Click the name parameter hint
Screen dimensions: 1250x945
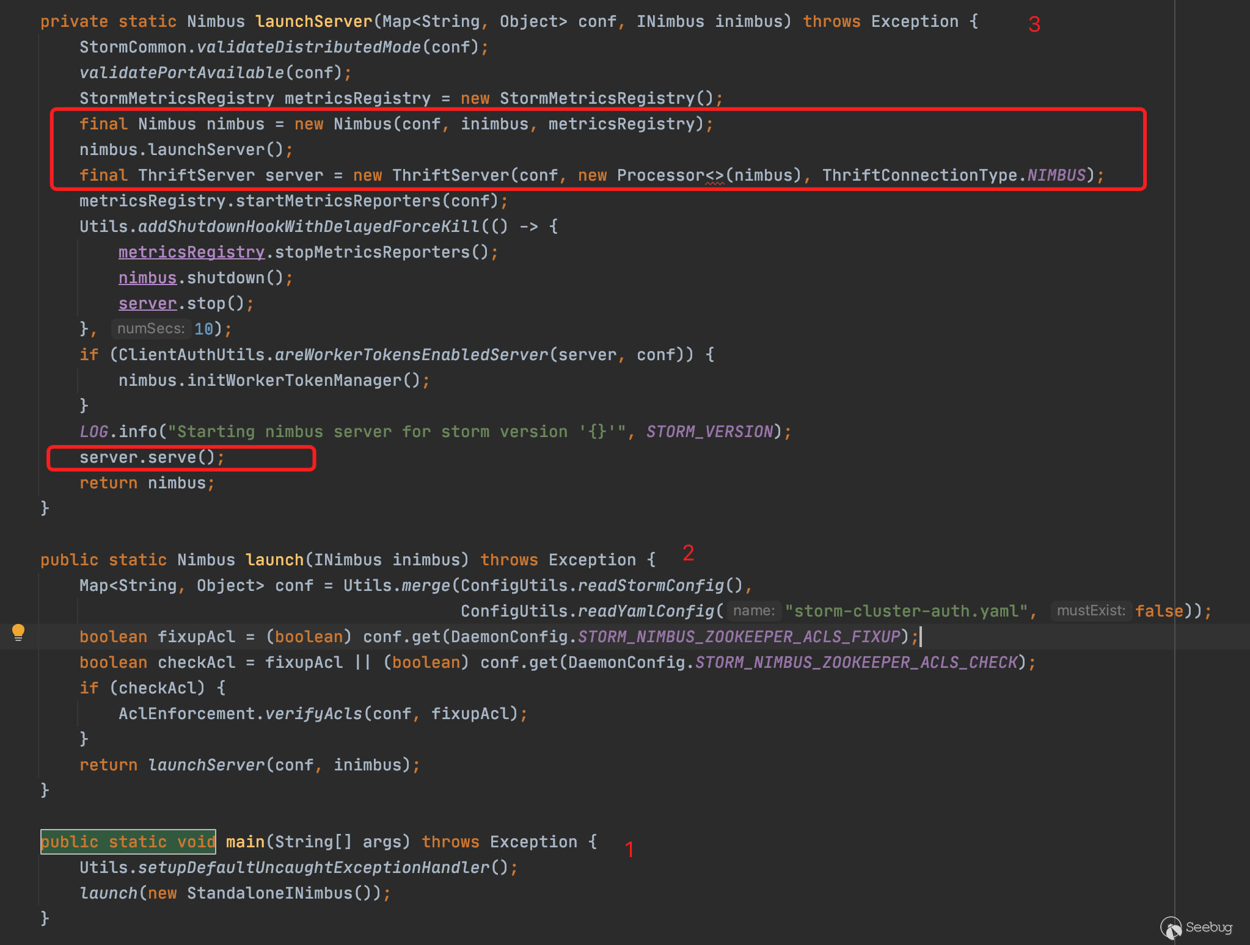(x=753, y=610)
